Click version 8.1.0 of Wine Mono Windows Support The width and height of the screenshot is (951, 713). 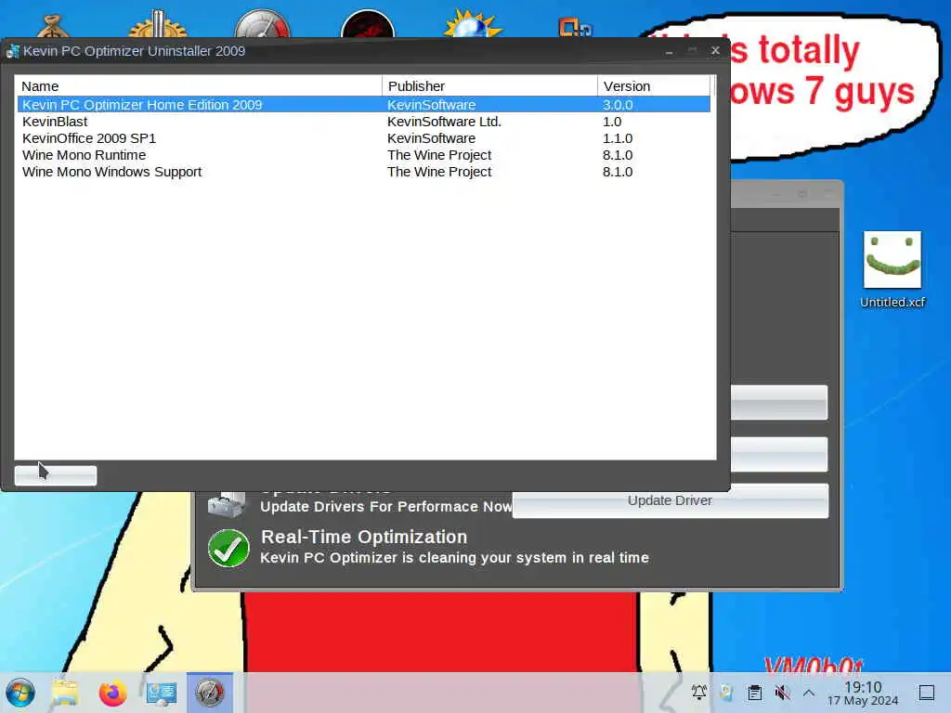[x=618, y=172]
